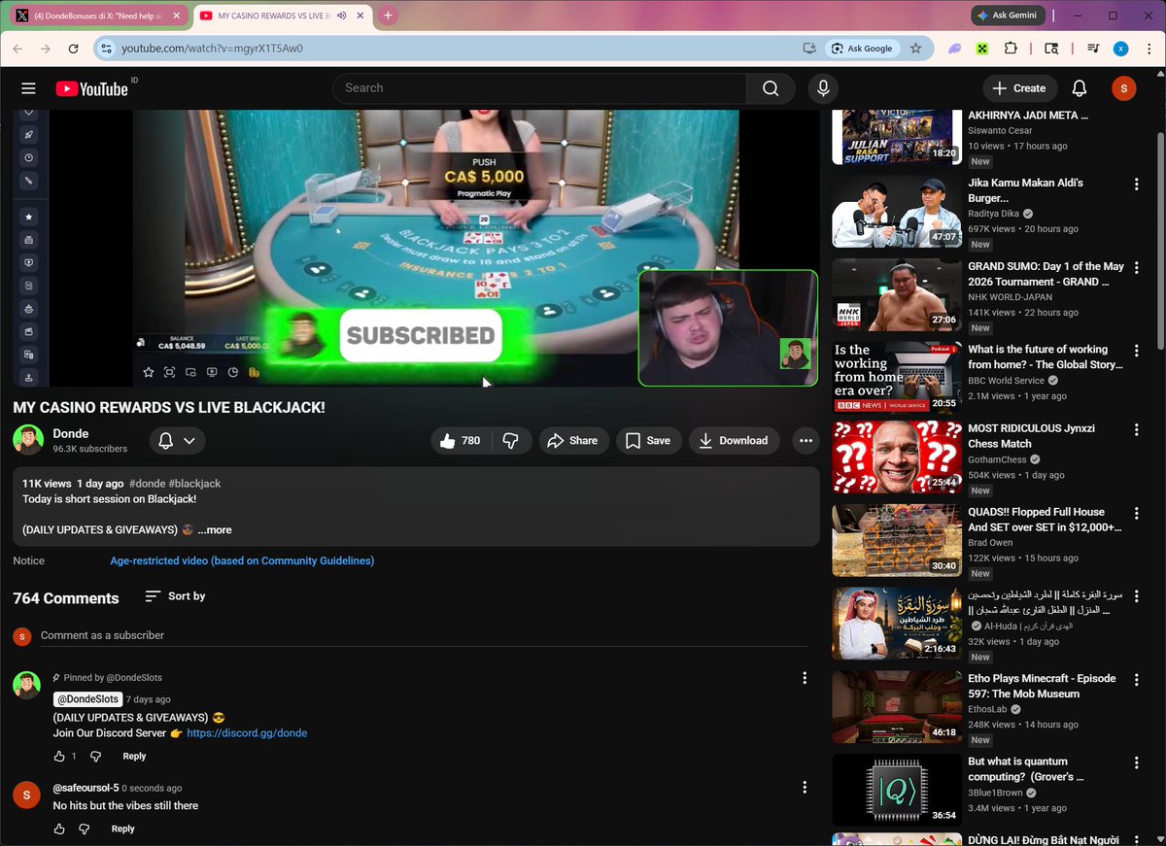Screen dimensions: 1166x846
Task: Save video to playlist
Action: [x=648, y=441]
